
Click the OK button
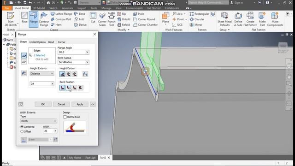[x=43, y=104]
